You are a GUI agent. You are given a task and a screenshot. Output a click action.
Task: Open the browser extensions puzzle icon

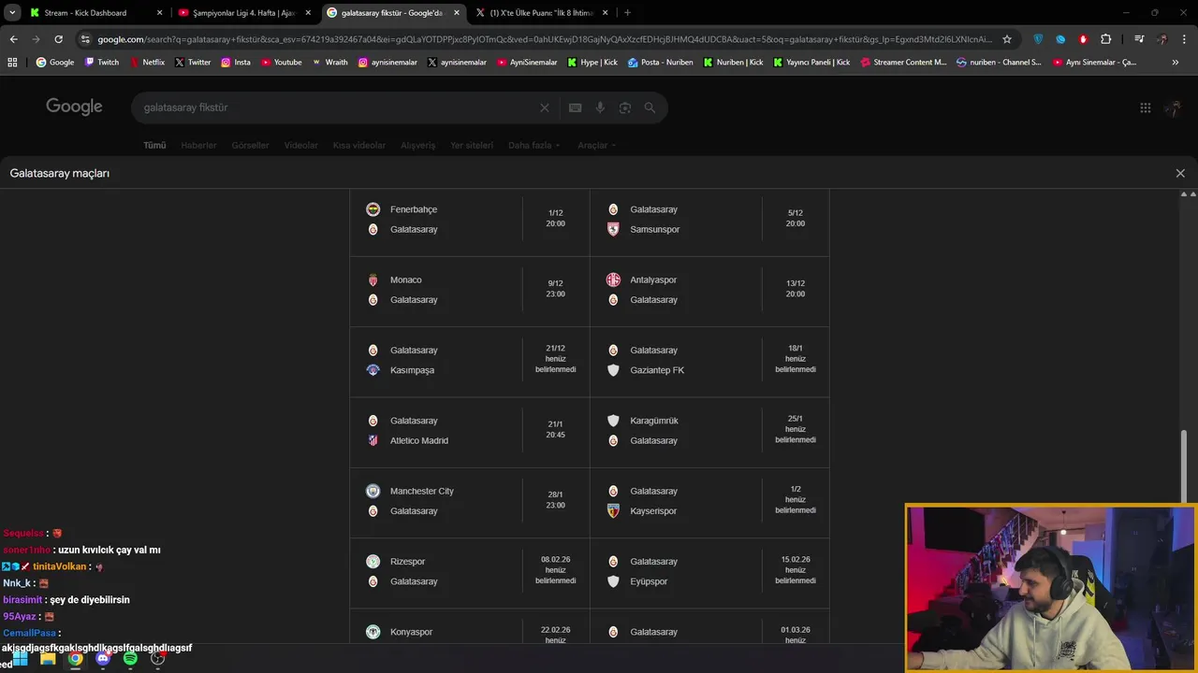[x=1106, y=39]
